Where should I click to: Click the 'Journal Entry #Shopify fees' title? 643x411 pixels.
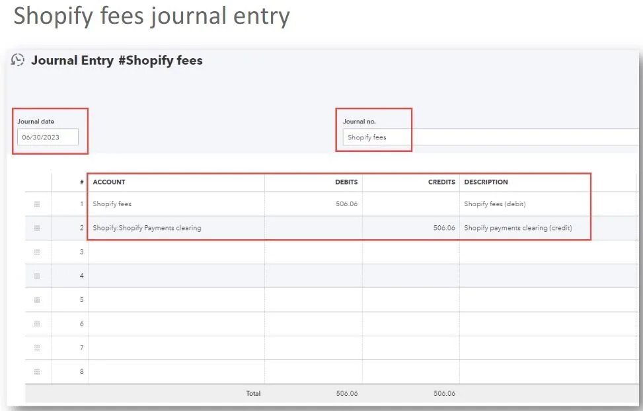pos(117,60)
